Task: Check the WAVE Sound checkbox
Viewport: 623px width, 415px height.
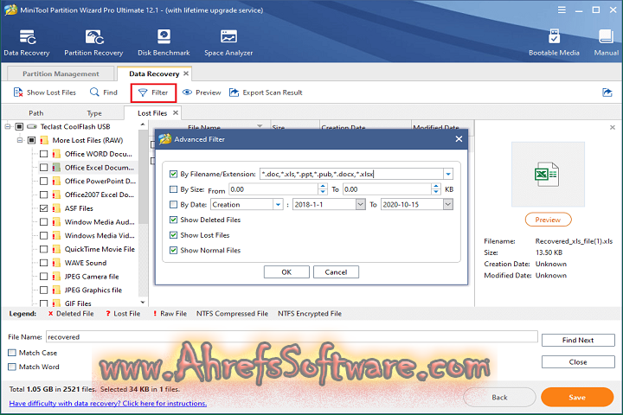Action: [x=44, y=263]
